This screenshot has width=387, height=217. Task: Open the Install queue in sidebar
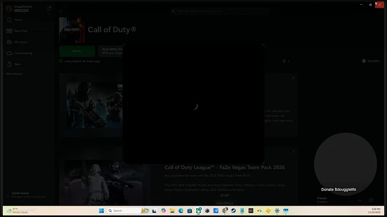26,195
